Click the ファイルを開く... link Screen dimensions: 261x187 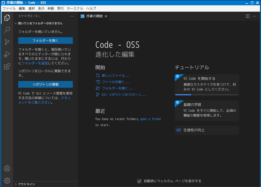(116, 82)
